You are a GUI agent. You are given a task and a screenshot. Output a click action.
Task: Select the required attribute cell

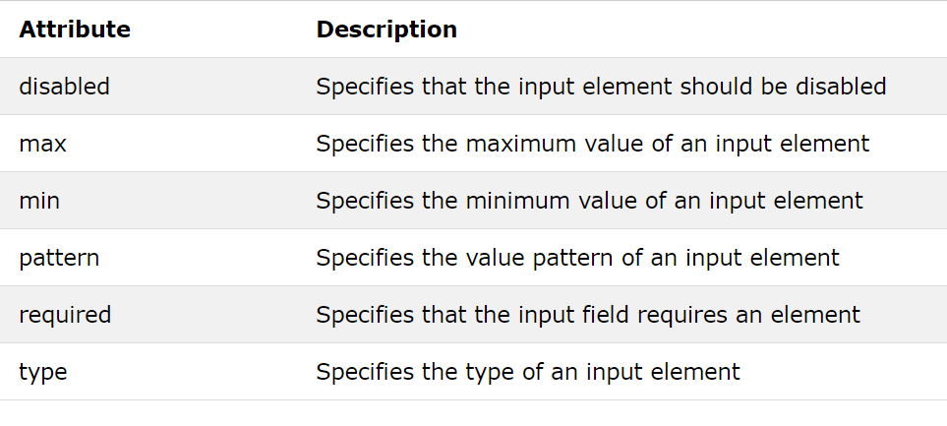65,315
